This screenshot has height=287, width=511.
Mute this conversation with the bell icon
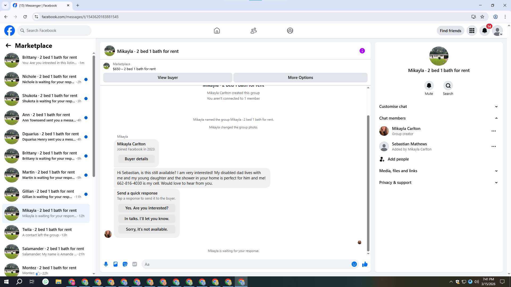429,86
